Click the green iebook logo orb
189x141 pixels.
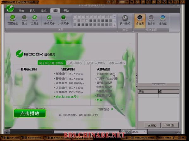[x=10, y=8]
